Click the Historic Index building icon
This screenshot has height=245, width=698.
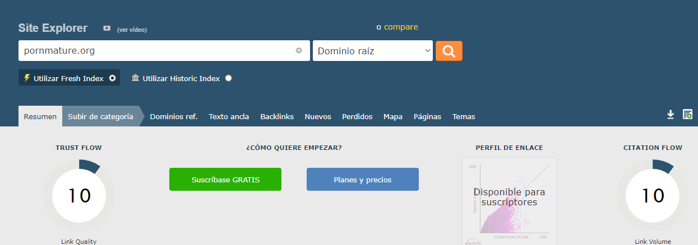click(x=135, y=78)
